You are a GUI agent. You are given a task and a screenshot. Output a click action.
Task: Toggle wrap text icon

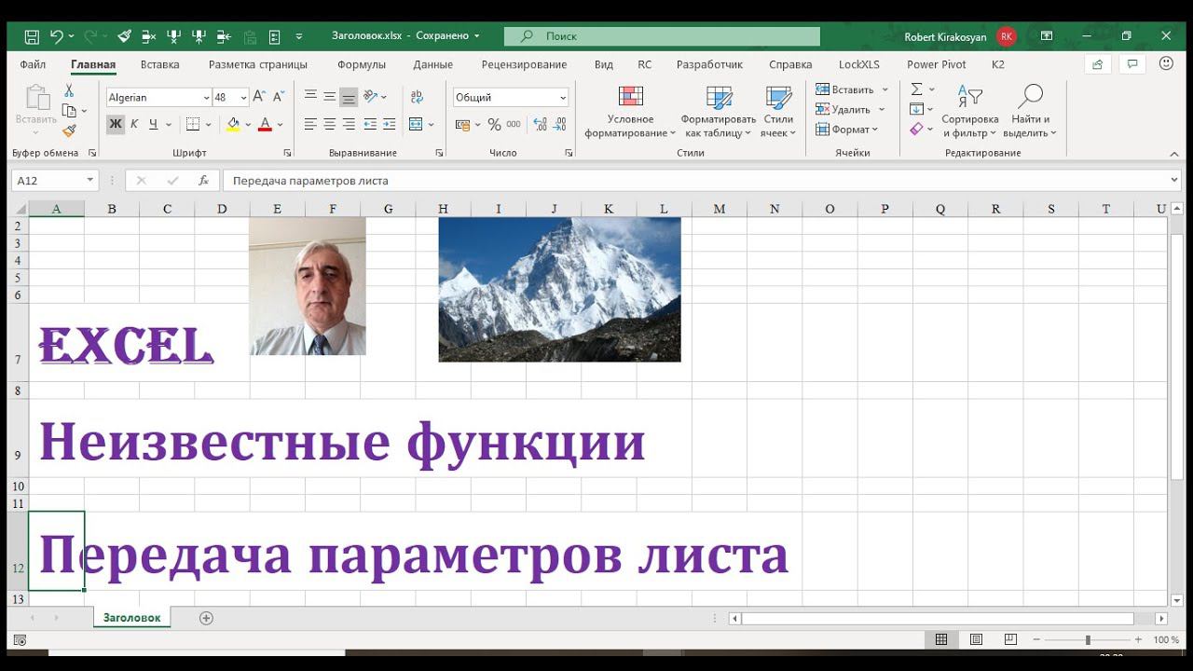click(x=417, y=96)
